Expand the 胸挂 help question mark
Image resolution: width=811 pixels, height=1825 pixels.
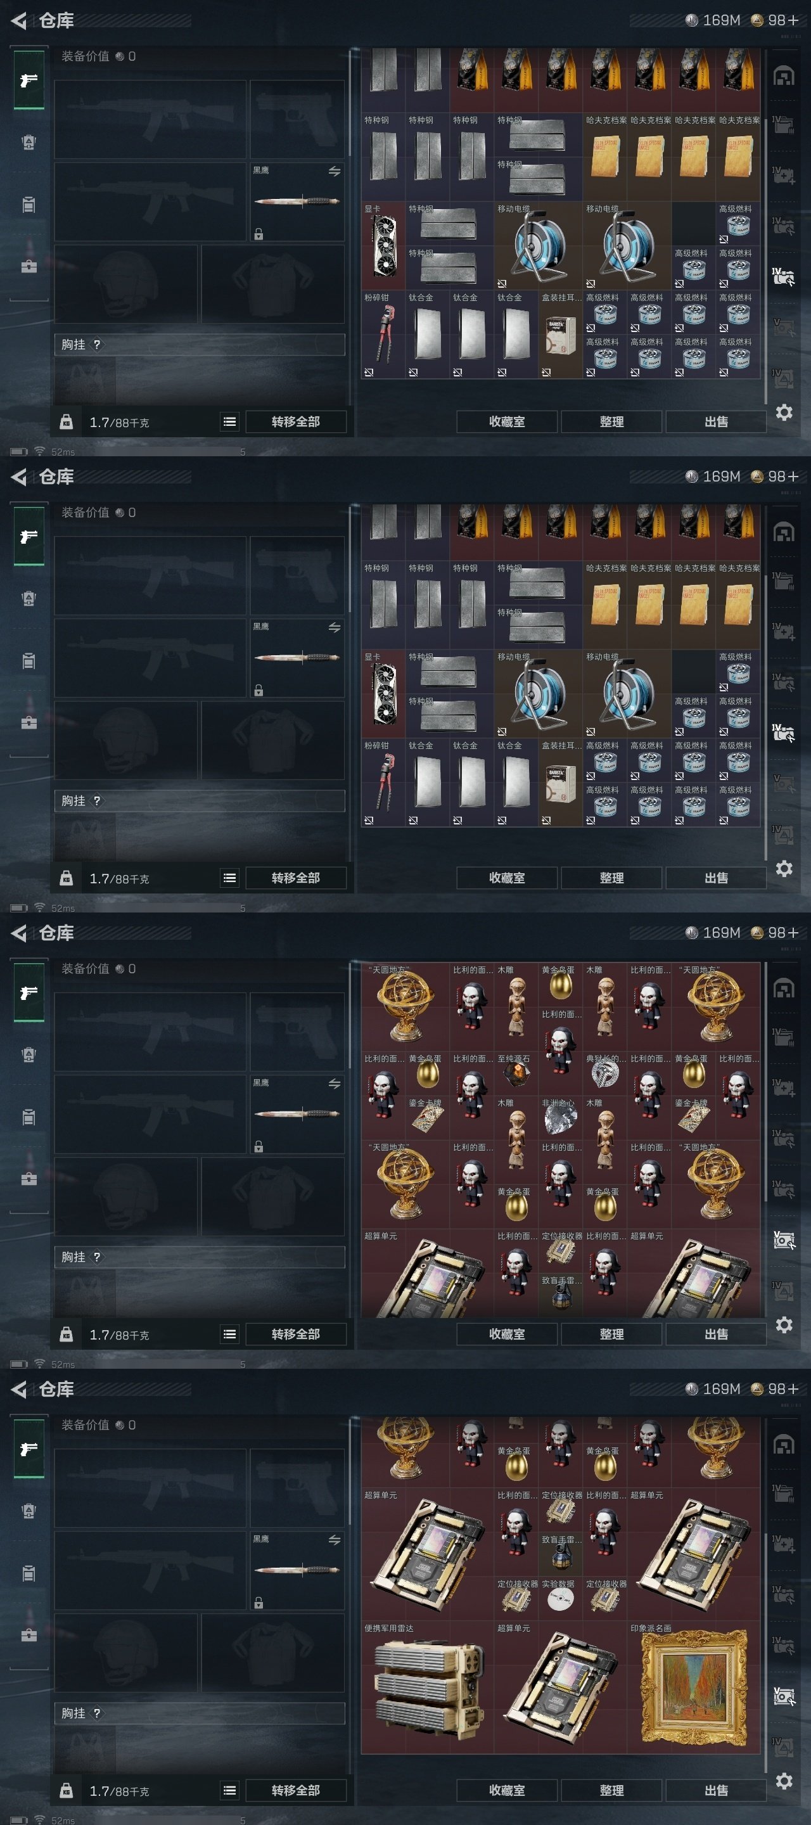click(x=97, y=344)
